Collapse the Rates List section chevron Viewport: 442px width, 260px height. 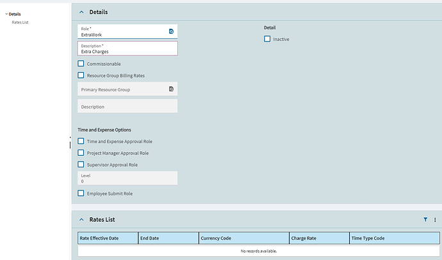click(x=81, y=220)
